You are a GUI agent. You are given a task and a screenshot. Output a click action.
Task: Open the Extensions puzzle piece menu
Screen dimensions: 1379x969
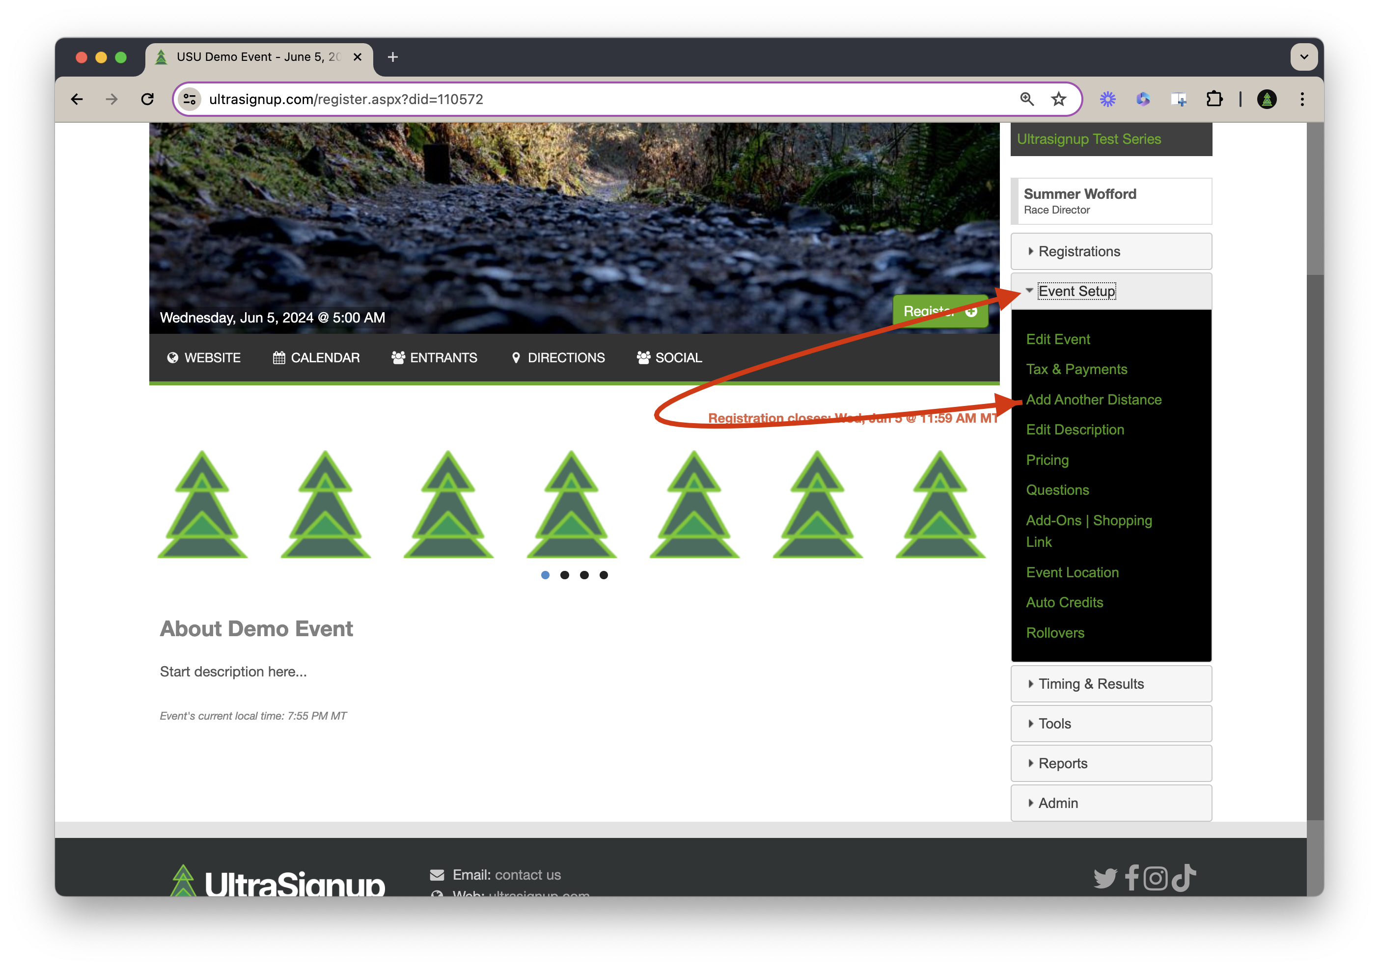[1214, 99]
